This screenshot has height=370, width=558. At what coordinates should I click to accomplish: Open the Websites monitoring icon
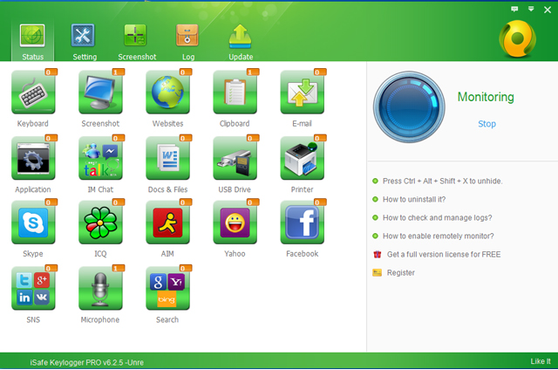coord(167,92)
